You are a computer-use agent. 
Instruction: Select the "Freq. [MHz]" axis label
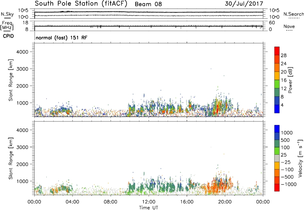point(7,25)
